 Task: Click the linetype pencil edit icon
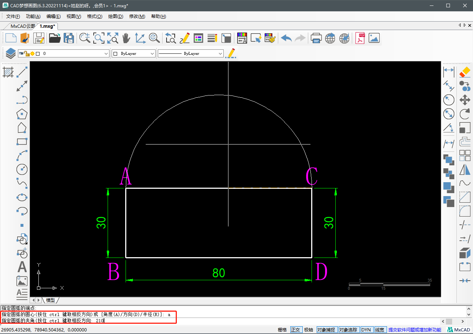click(x=231, y=53)
